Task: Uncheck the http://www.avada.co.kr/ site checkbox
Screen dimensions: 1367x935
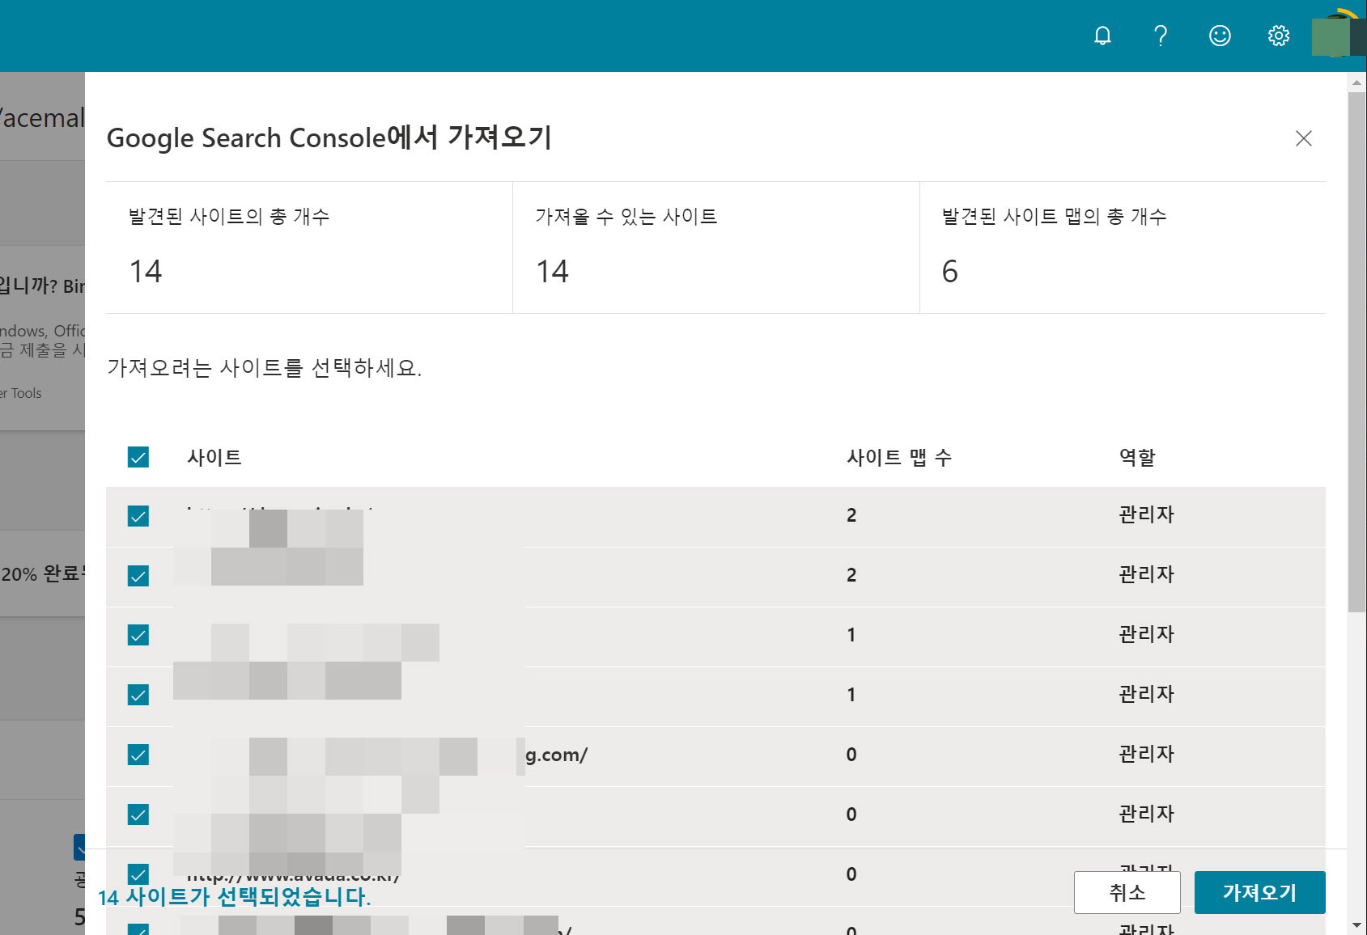Action: 138,874
